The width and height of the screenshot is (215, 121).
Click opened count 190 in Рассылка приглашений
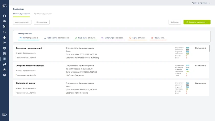click(x=187, y=52)
